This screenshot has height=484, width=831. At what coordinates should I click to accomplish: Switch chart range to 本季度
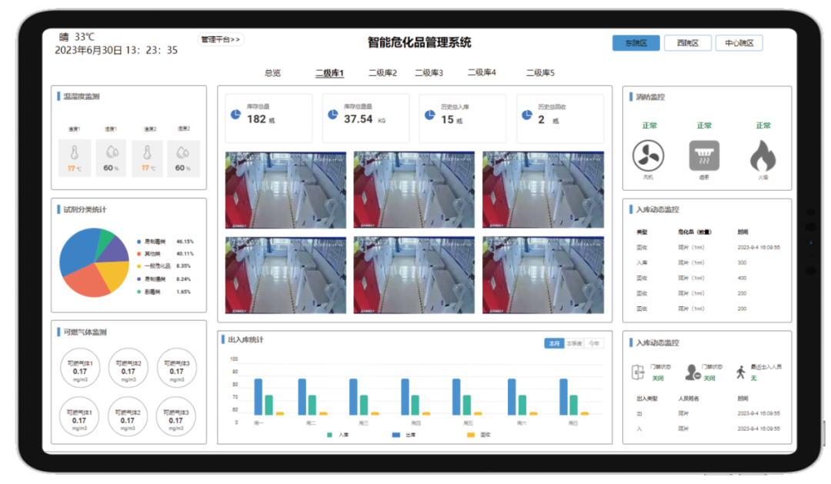tap(574, 343)
